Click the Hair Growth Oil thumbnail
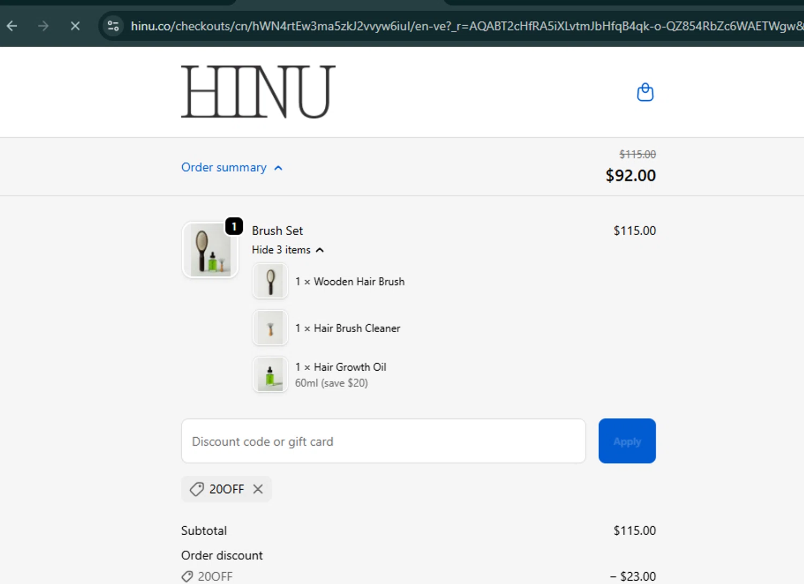Image resolution: width=804 pixels, height=584 pixels. (270, 375)
